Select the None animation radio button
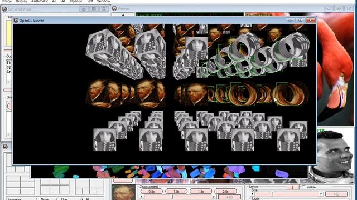The width and height of the screenshot is (357, 200). click(37, 199)
